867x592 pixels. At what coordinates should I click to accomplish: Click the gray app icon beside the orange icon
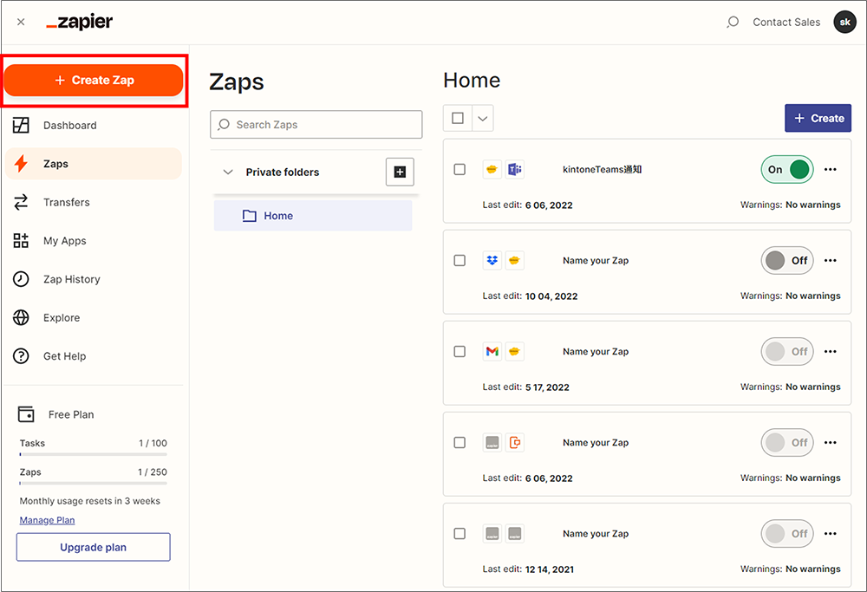(x=492, y=443)
